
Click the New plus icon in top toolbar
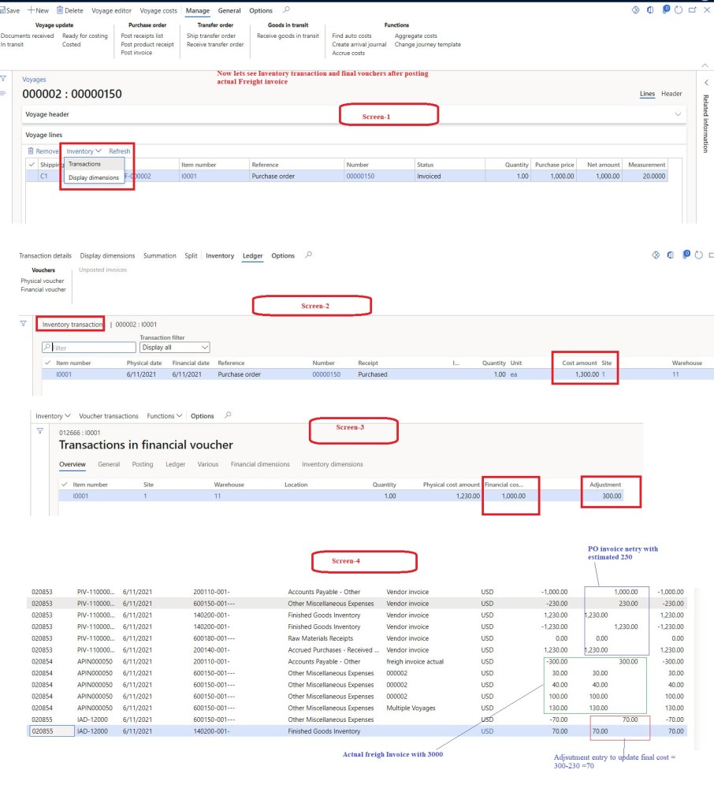[31, 10]
